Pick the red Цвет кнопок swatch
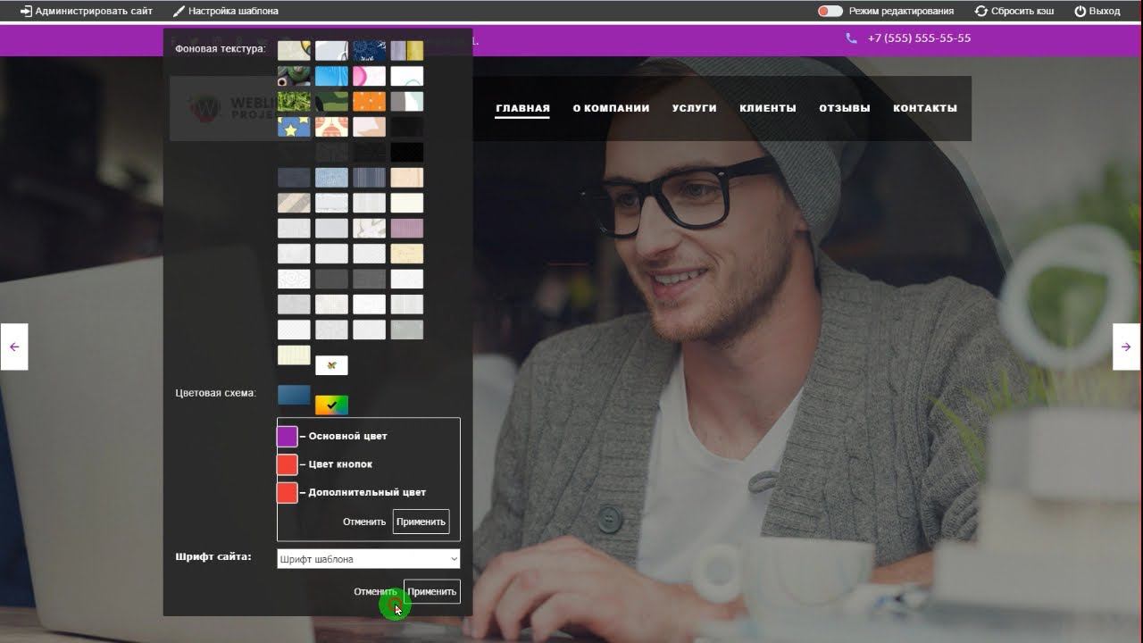 pos(287,464)
